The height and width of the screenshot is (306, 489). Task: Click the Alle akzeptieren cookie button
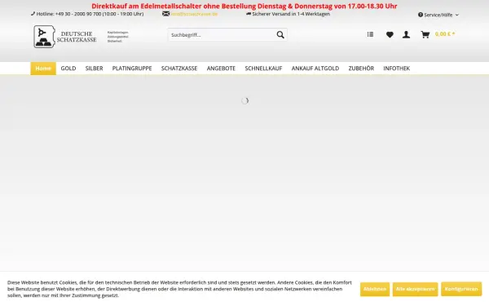coord(415,289)
